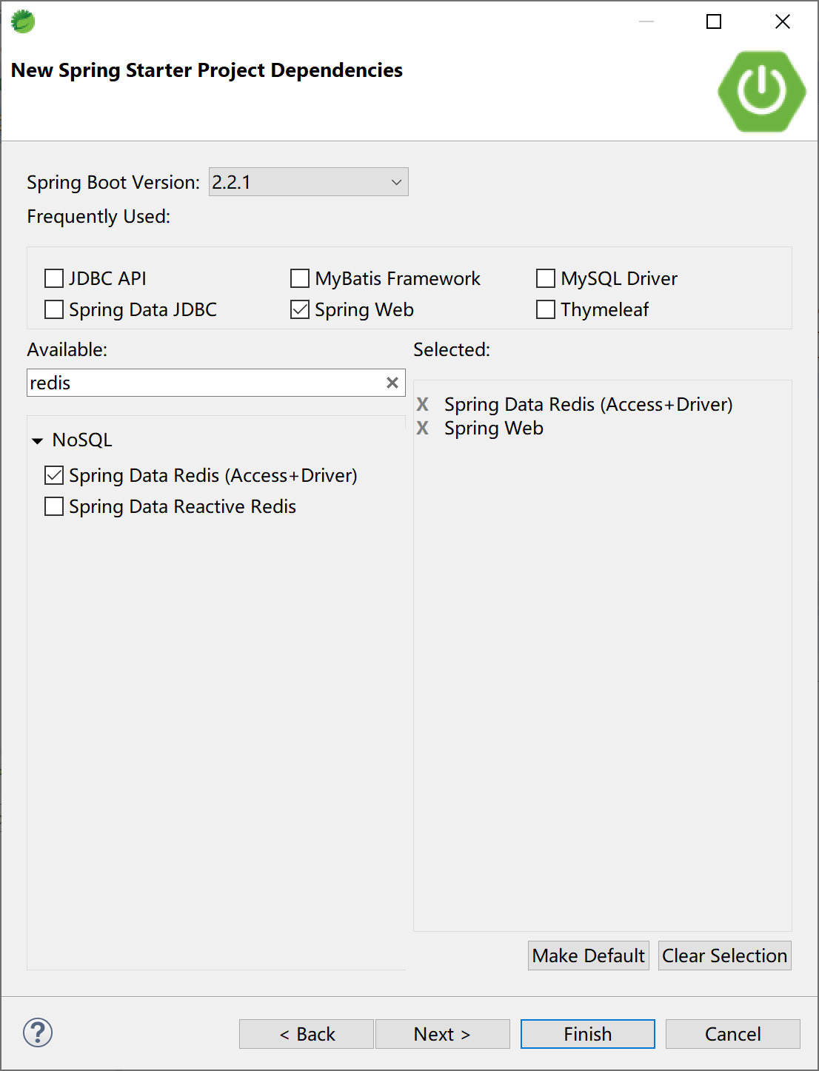Screen dimensions: 819x1071
Task: Click the Clear Selection button
Action: click(x=724, y=956)
